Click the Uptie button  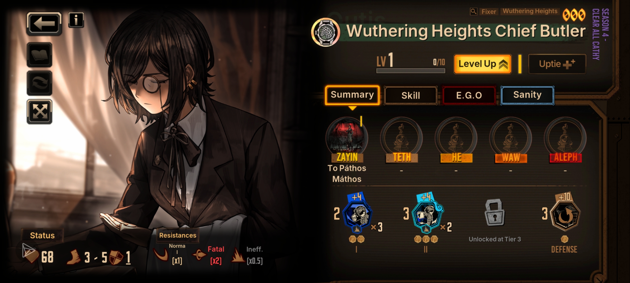pyautogui.click(x=557, y=64)
